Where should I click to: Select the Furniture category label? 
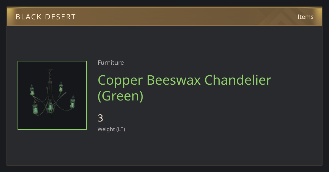click(x=111, y=63)
